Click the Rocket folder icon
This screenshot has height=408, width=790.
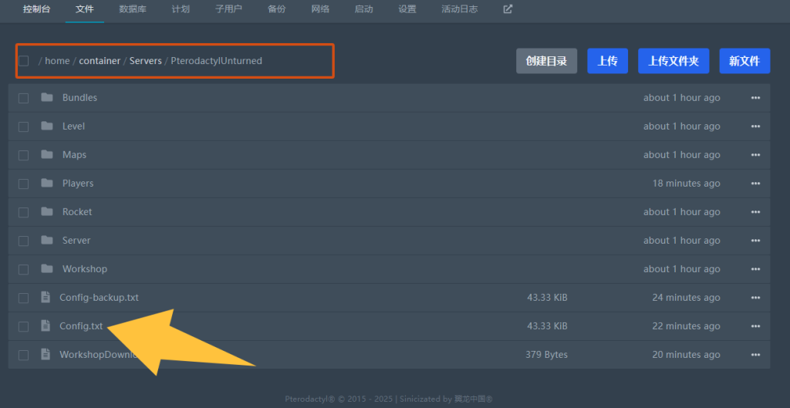coord(47,212)
